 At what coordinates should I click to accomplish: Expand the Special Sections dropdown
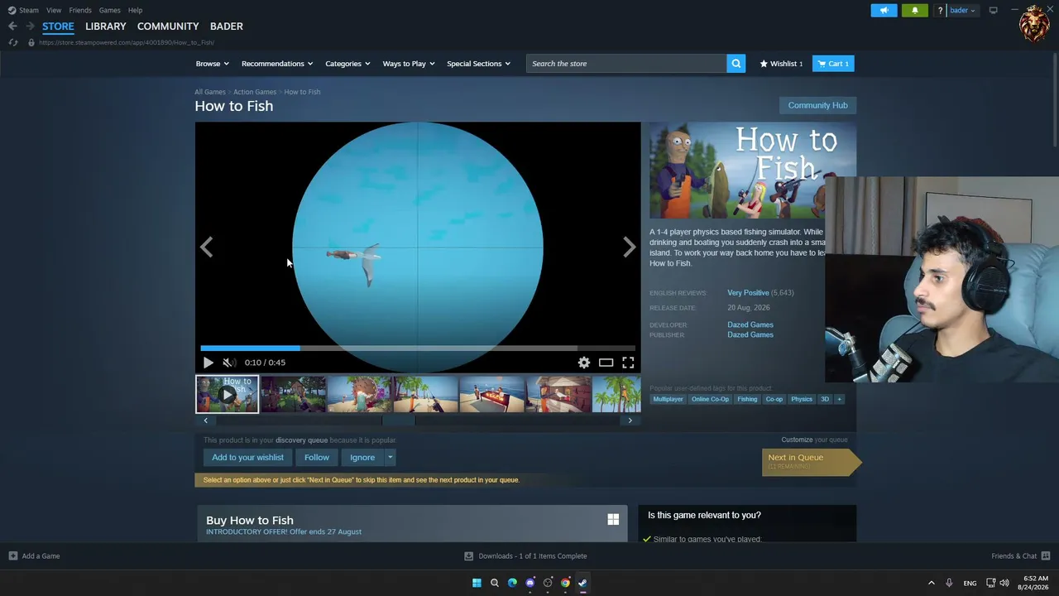(x=479, y=64)
